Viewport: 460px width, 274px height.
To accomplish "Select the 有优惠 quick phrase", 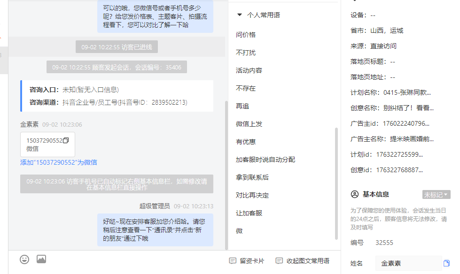I will pyautogui.click(x=246, y=142).
